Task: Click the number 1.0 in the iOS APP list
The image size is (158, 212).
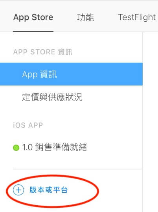Action: (x=28, y=147)
